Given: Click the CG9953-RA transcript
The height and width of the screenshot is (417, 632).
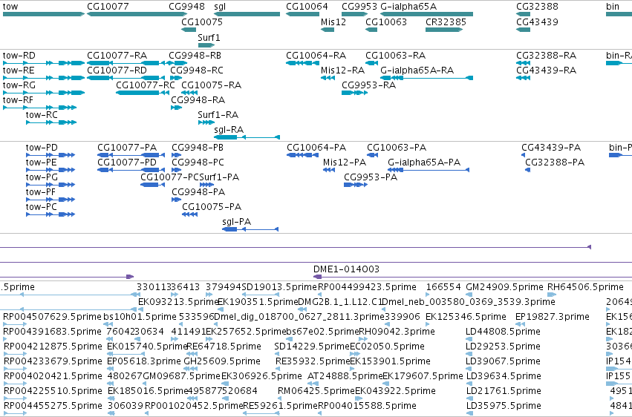Looking at the screenshot, I should coord(355,93).
